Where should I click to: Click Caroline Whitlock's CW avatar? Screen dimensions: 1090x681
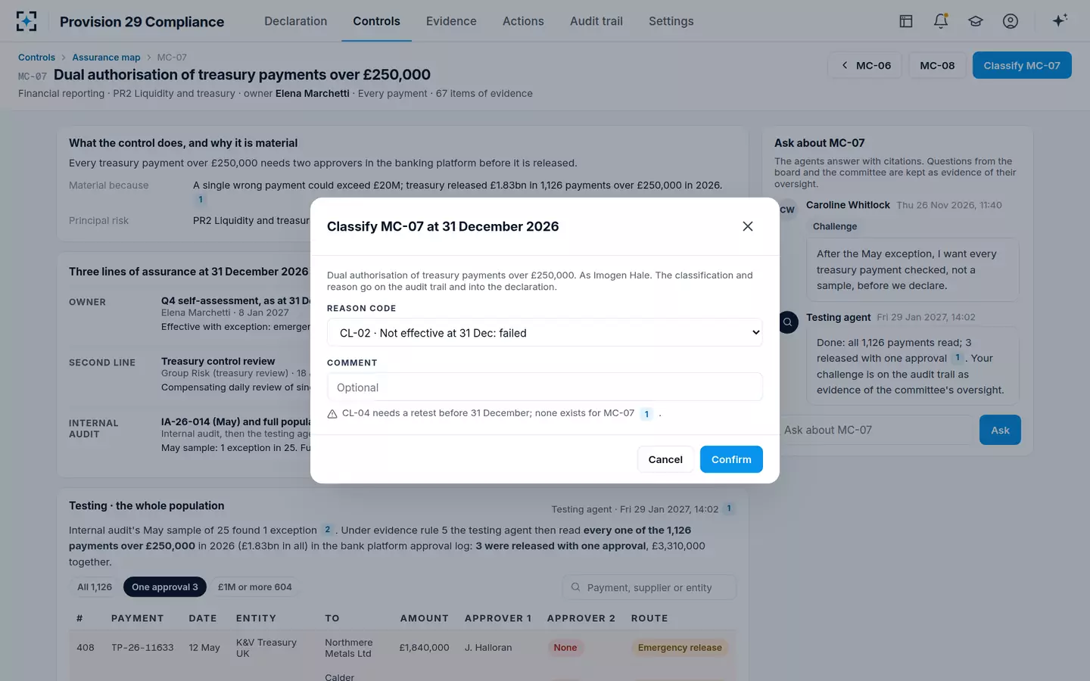(788, 210)
